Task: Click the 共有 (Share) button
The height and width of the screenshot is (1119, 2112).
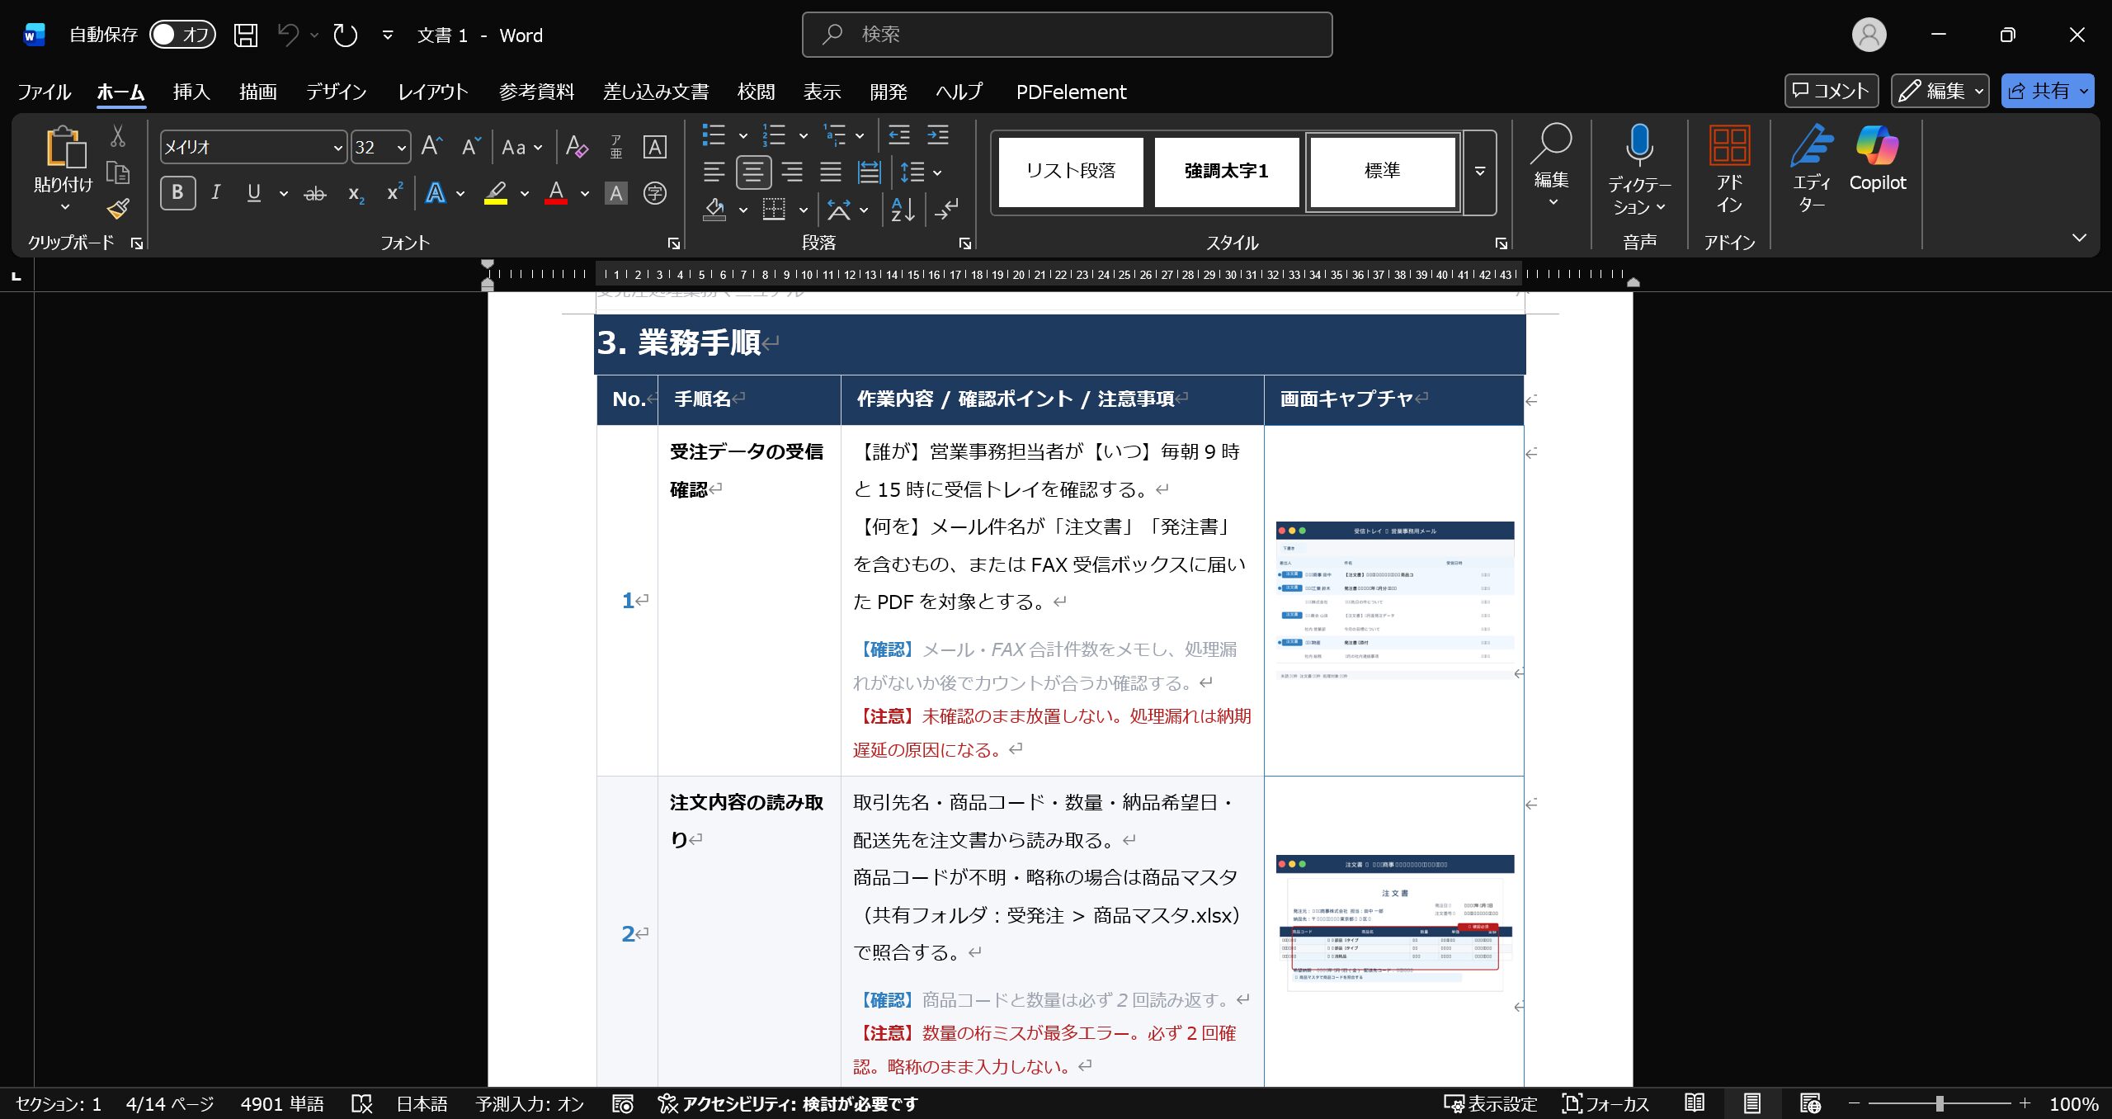Action: pos(2038,91)
